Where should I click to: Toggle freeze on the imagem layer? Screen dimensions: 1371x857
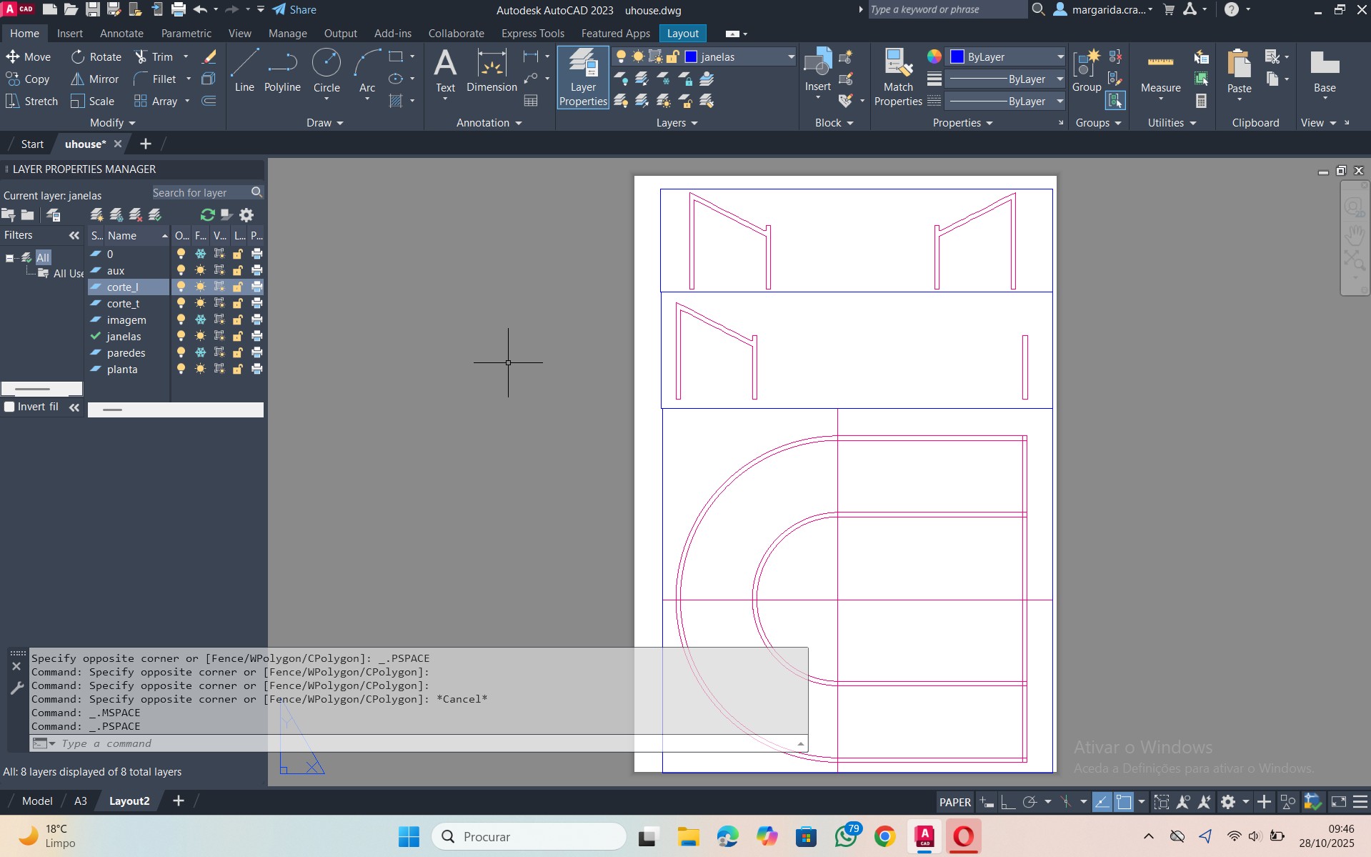pos(201,319)
